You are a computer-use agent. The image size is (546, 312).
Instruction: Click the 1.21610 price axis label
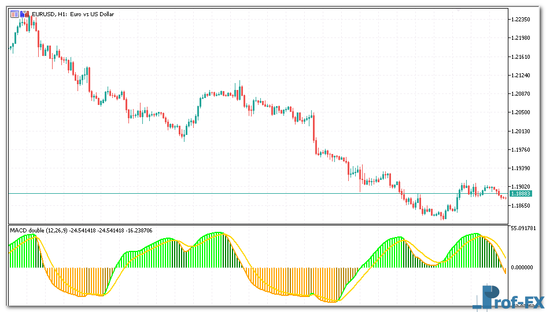[521, 57]
